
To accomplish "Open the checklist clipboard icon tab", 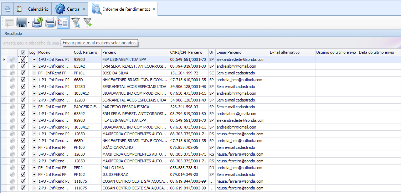I will (x=19, y=9).
